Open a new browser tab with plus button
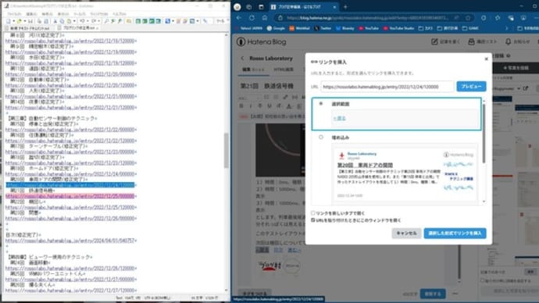 pos(345,7)
